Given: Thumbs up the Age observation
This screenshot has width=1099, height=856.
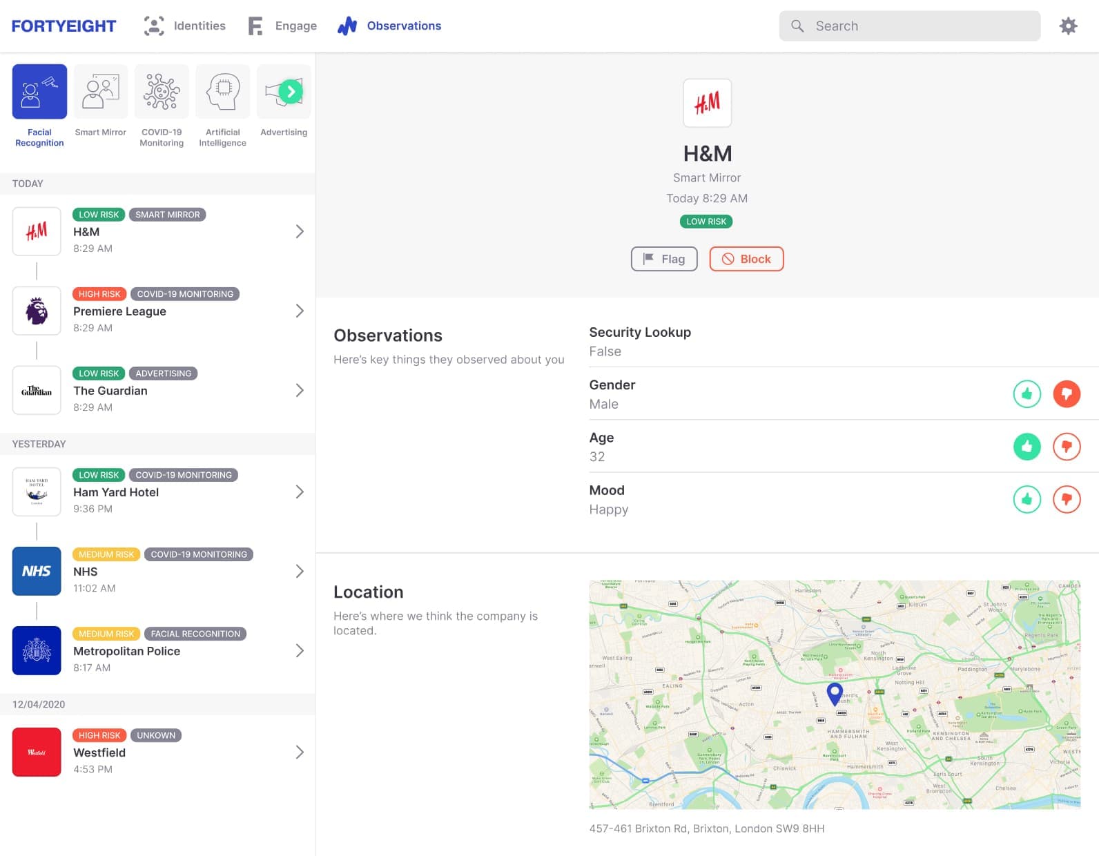Looking at the screenshot, I should [x=1027, y=446].
